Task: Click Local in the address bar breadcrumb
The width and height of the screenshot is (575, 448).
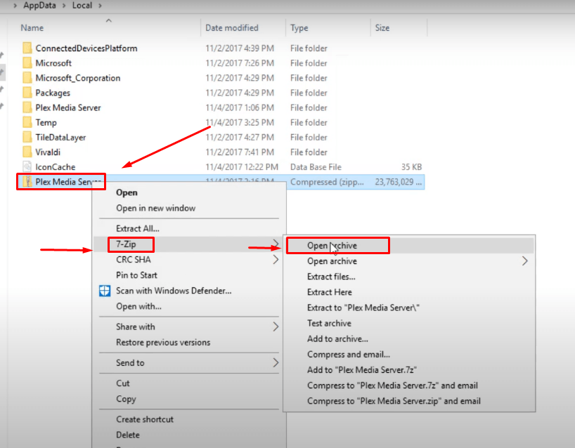Action: pos(82,6)
